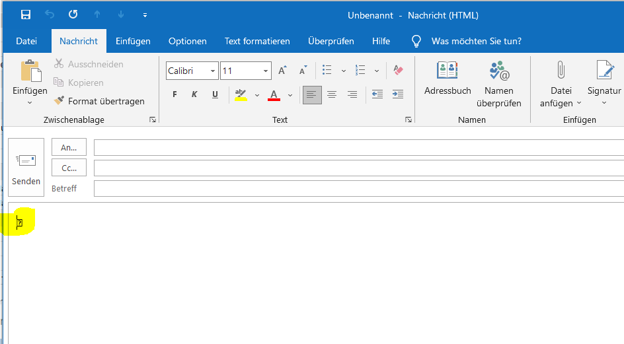
Task: Expand the bullet list style dropdown arrow
Action: click(x=344, y=71)
